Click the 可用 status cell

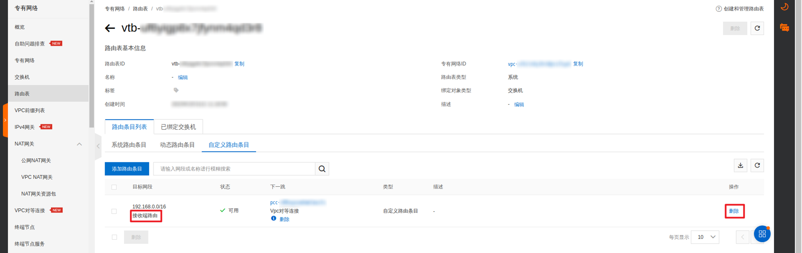point(229,211)
